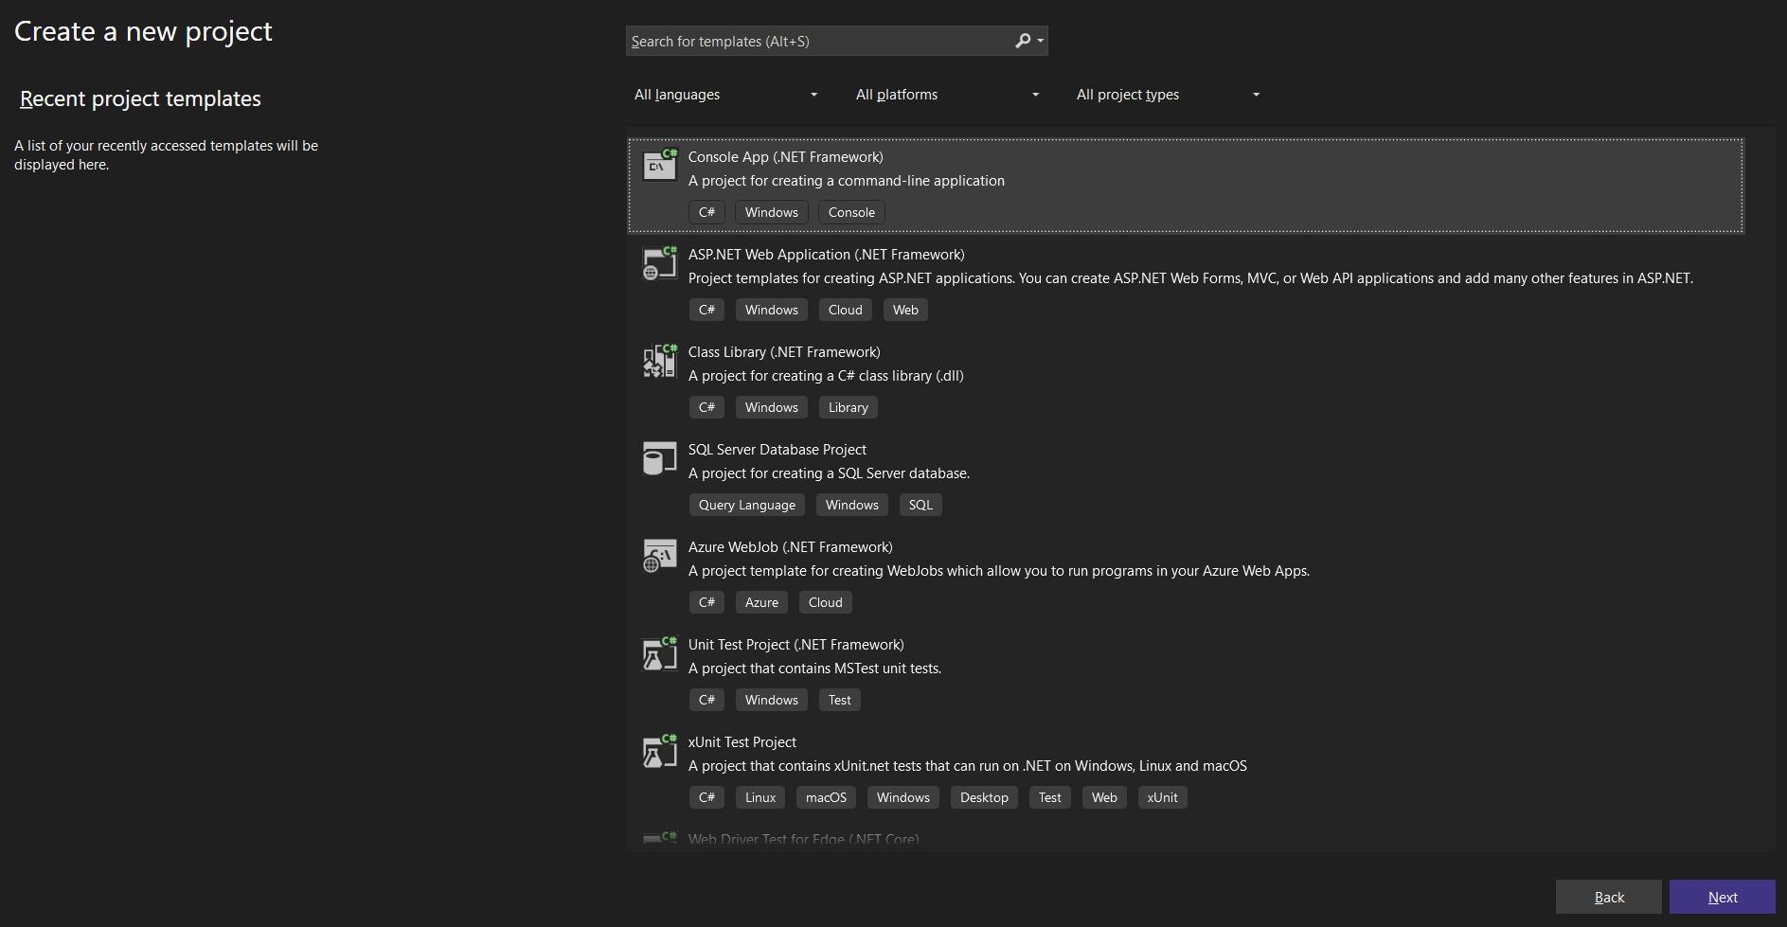Click the Console App template icon
The width and height of the screenshot is (1787, 927).
click(660, 166)
